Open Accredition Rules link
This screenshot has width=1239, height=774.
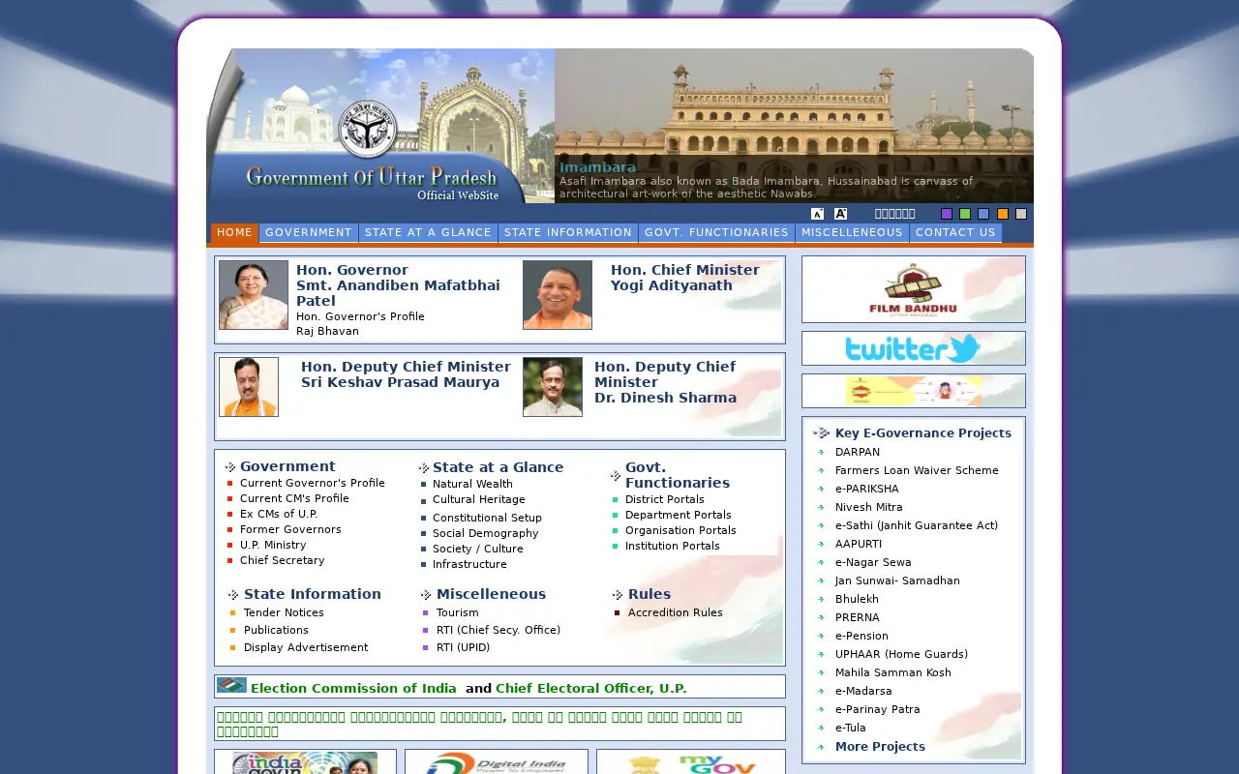tap(676, 612)
